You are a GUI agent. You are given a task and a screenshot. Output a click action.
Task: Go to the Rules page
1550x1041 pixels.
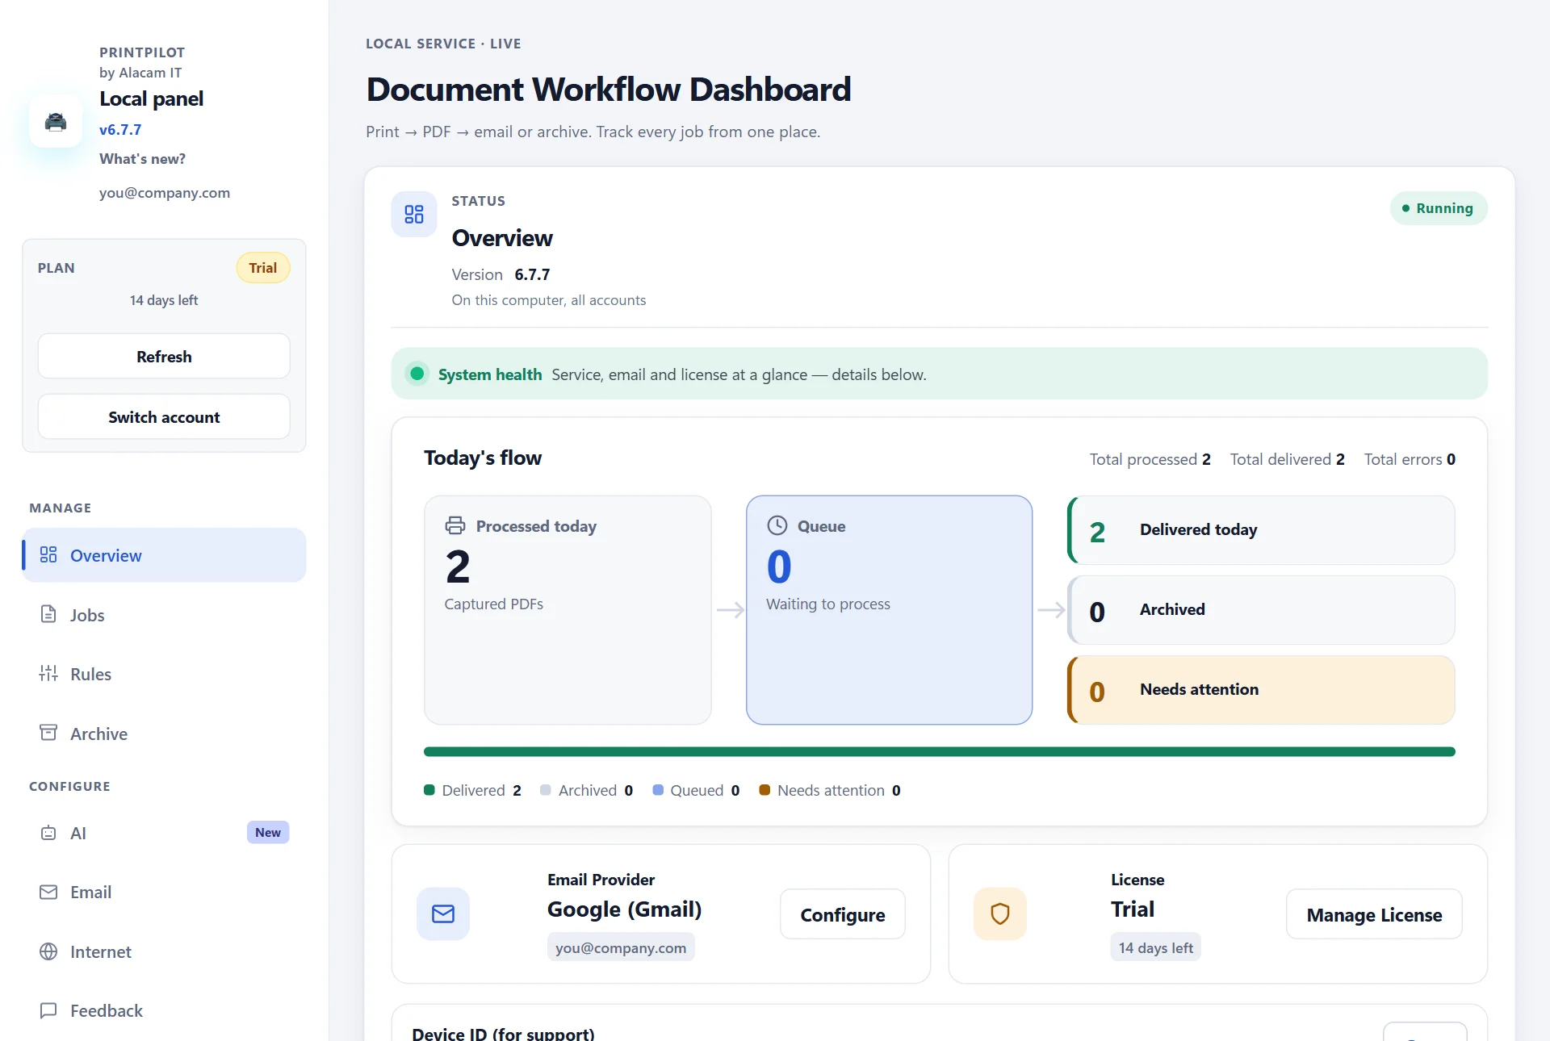pyautogui.click(x=164, y=674)
